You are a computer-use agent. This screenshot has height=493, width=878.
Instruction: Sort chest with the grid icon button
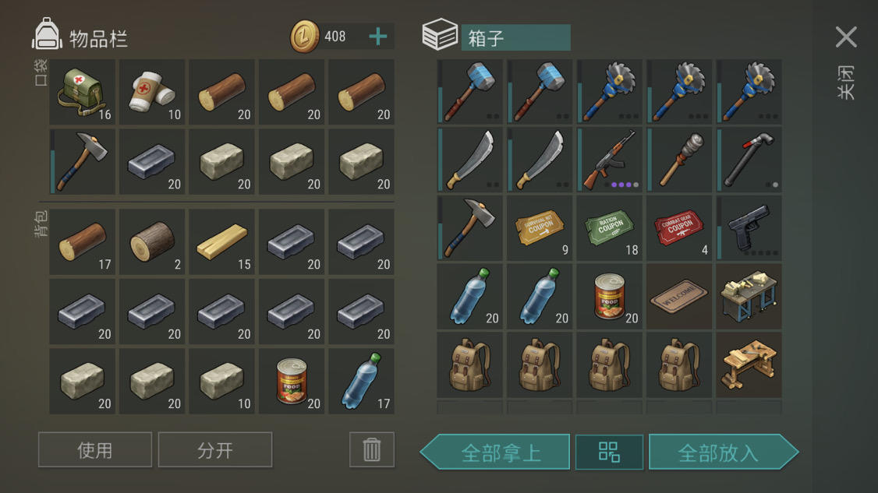pos(609,452)
